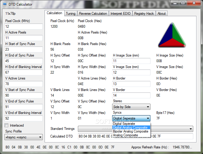Screen dimensions: 203x154
Task: Click the V End of Sync Pulse field
Action: pos(24,107)
